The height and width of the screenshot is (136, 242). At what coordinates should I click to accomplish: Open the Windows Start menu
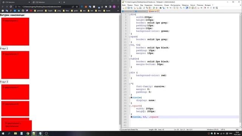click(x=3, y=133)
